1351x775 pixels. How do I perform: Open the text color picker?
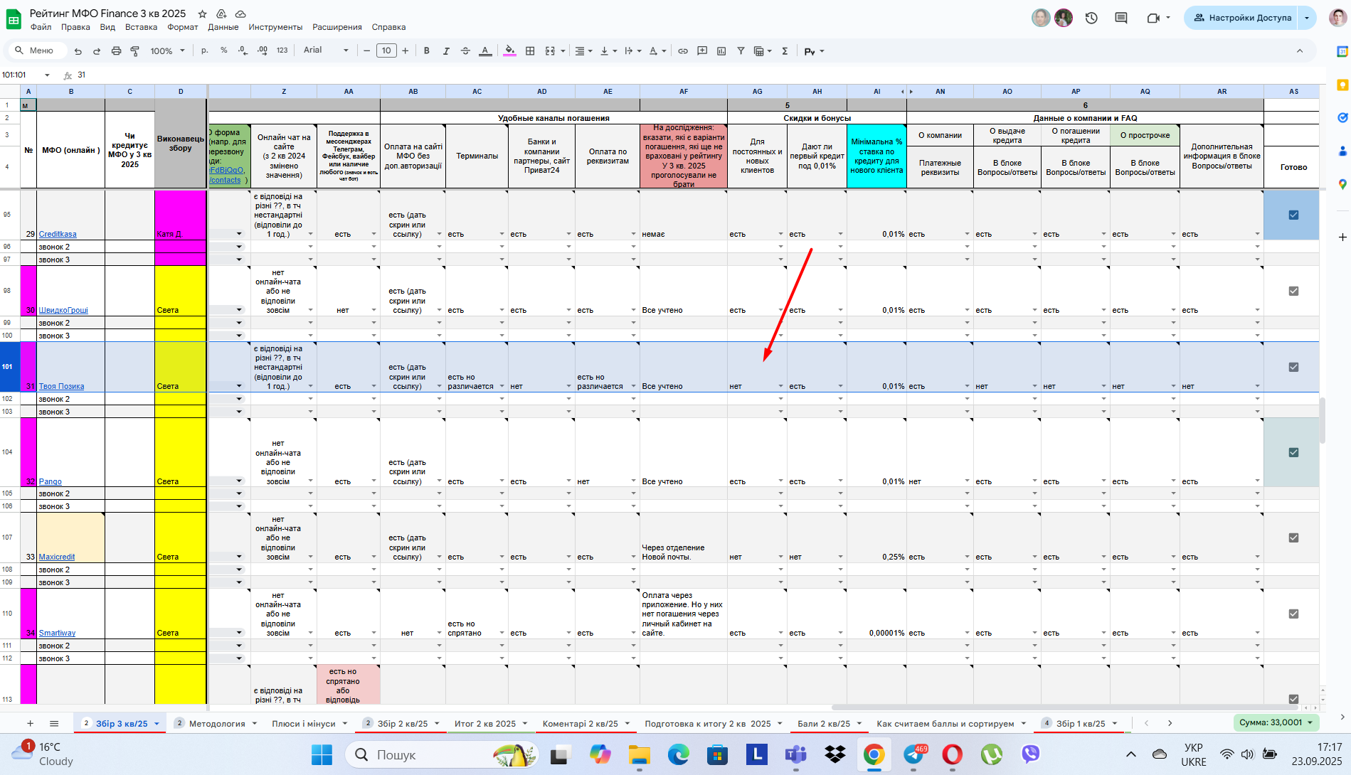coord(485,51)
